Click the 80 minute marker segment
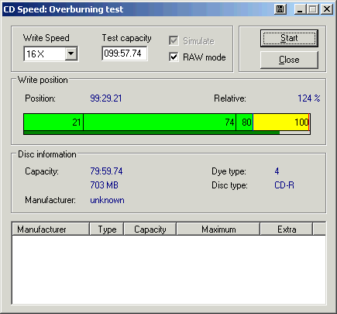 coord(244,122)
